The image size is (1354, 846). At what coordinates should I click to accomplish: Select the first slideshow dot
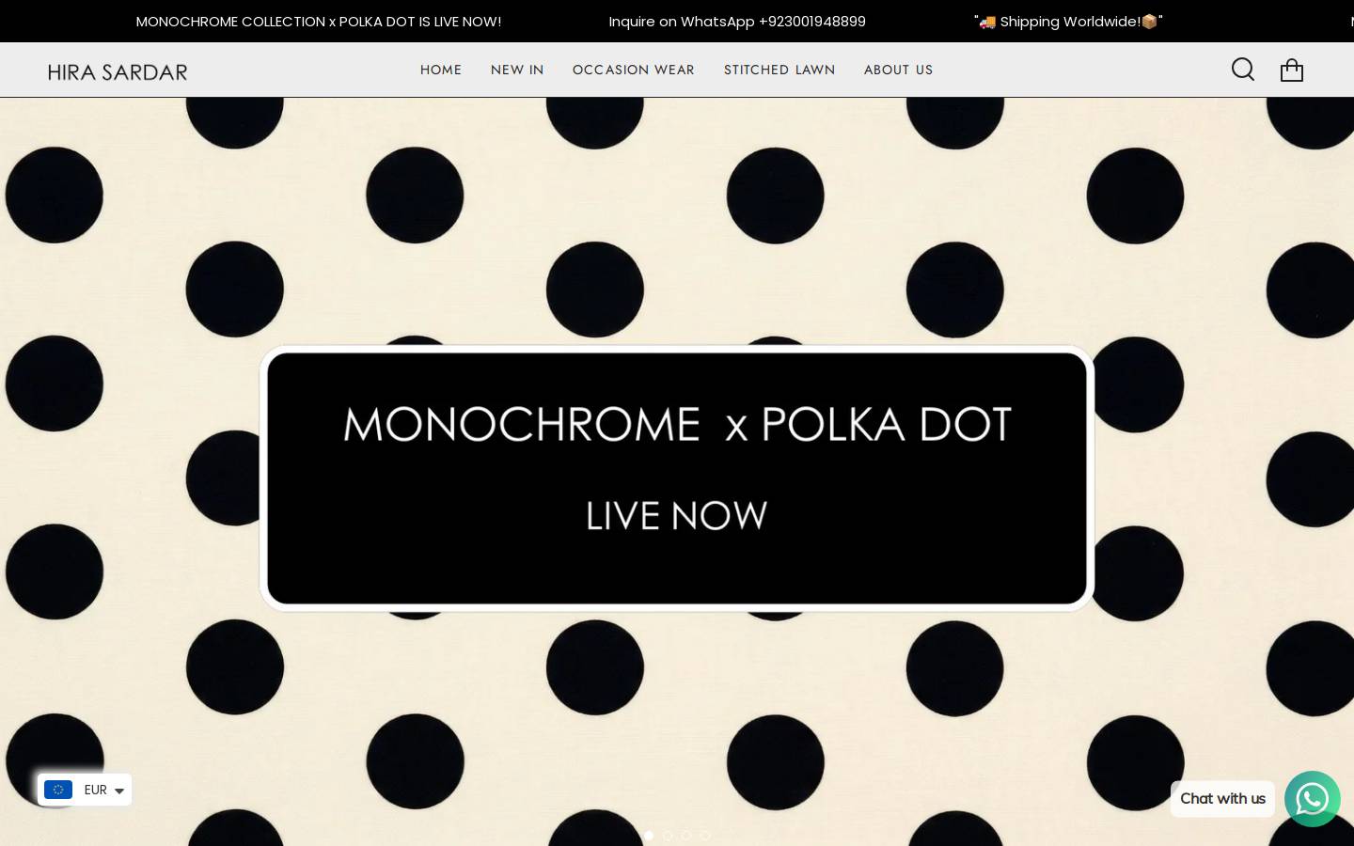tap(649, 836)
